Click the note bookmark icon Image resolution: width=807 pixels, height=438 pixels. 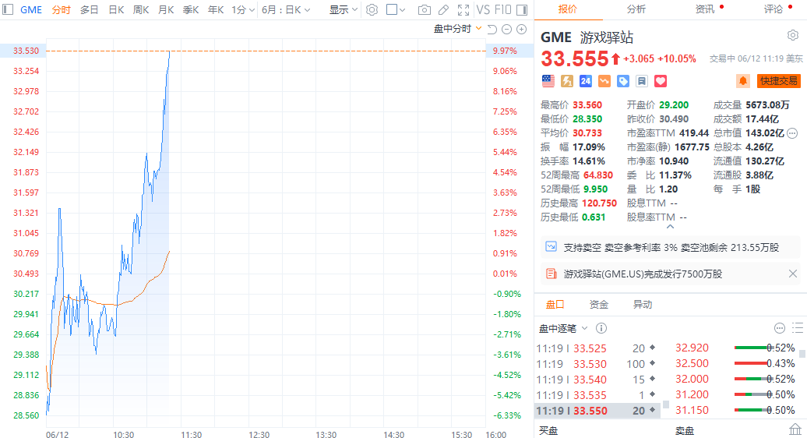[641, 81]
